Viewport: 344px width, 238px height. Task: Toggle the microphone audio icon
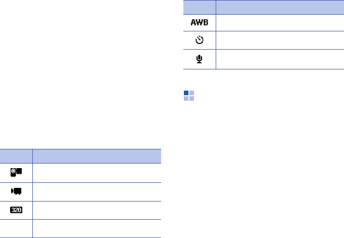tap(199, 59)
